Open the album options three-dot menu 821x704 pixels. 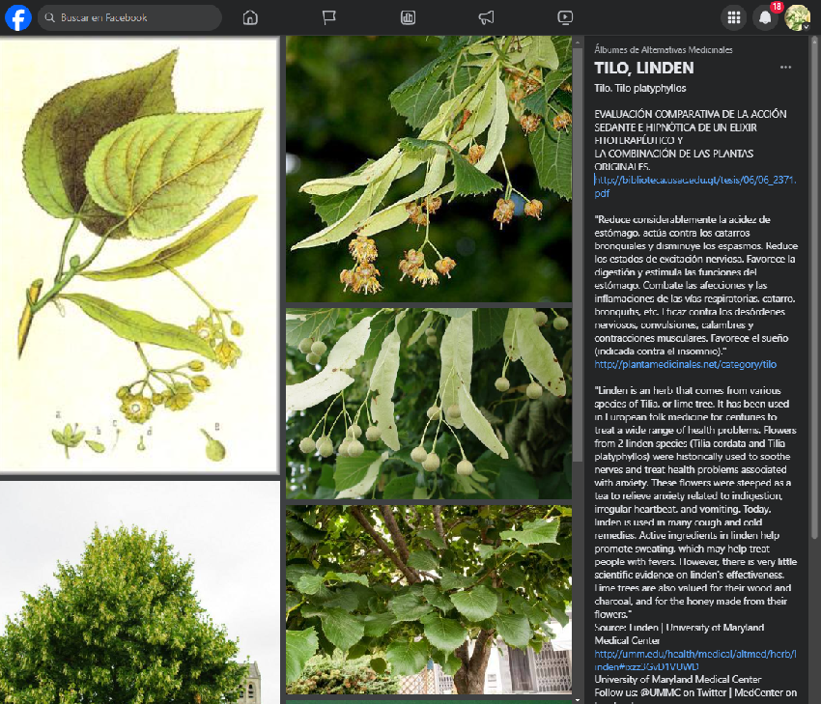point(785,68)
